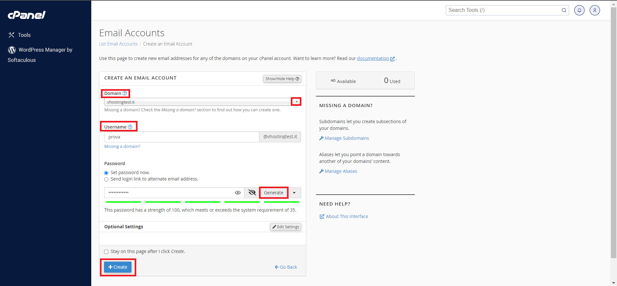The height and width of the screenshot is (286, 617).
Task: Click Edit Settings button
Action: point(286,227)
